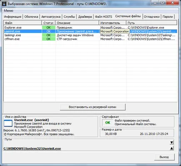Click the OK status of Explorer.exe
Viewport: 181px width, 166px height.
48,27
